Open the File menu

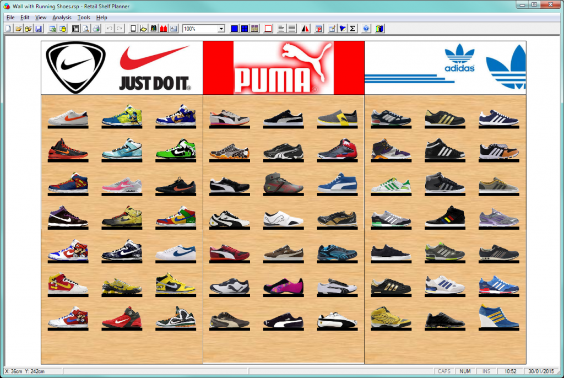tap(10, 17)
